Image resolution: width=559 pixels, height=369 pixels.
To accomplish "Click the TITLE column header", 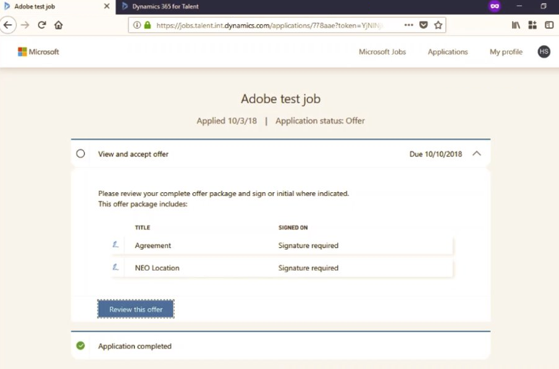I will (143, 227).
